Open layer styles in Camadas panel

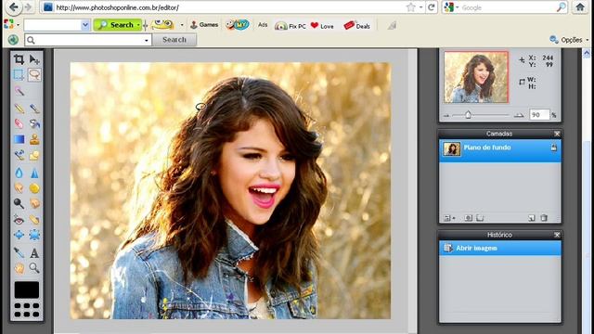[x=480, y=218]
